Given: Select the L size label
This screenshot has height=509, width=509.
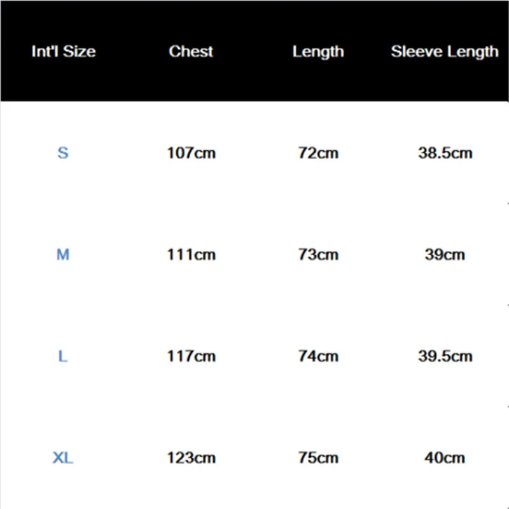Looking at the screenshot, I should tap(63, 356).
